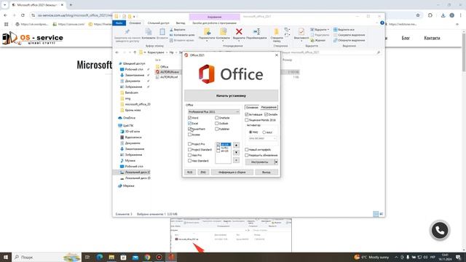Screen dimensions: 466x262
Task: Expand the Move to dropdown arrow in ribbon
Action: coord(207,41)
